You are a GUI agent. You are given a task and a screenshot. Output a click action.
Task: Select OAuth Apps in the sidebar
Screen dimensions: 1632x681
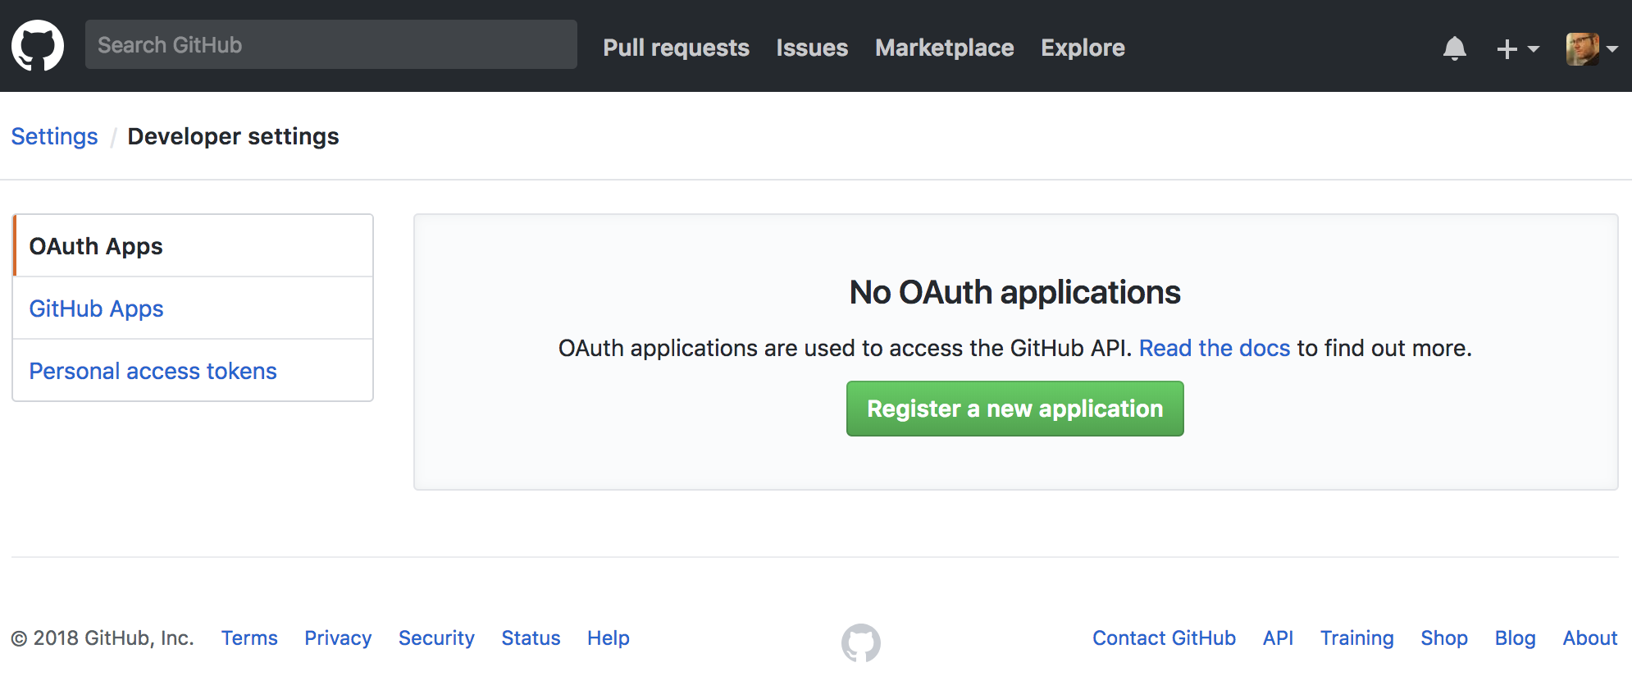[x=194, y=246]
